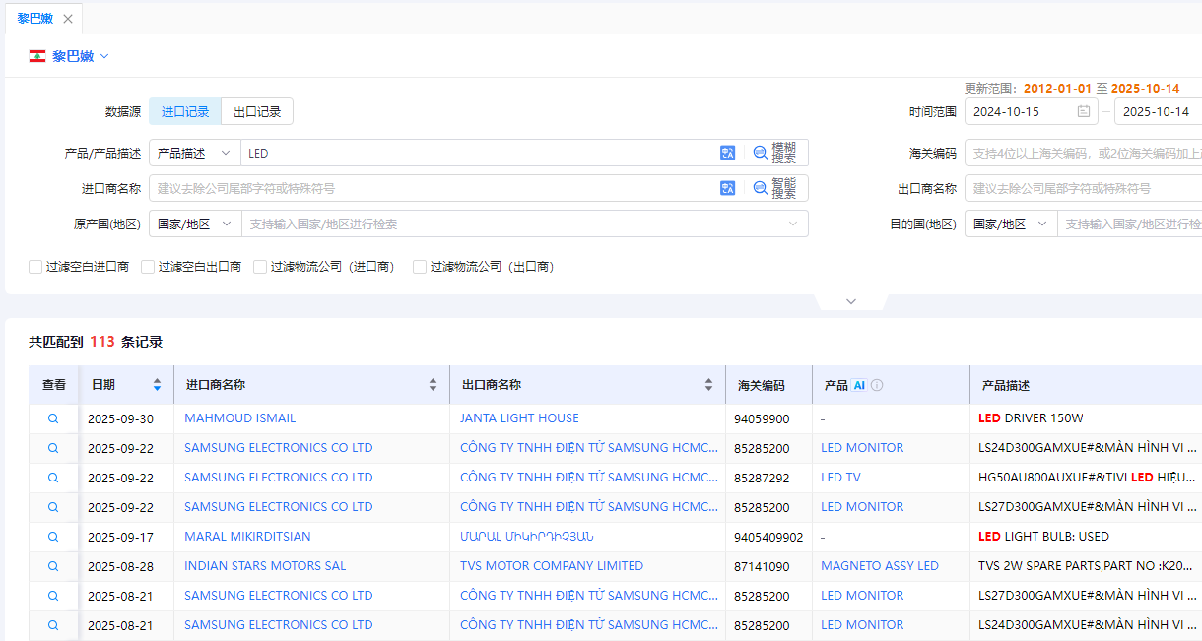The image size is (1202, 641).
Task: Collapse the search filter panel chevron
Action: pyautogui.click(x=851, y=301)
